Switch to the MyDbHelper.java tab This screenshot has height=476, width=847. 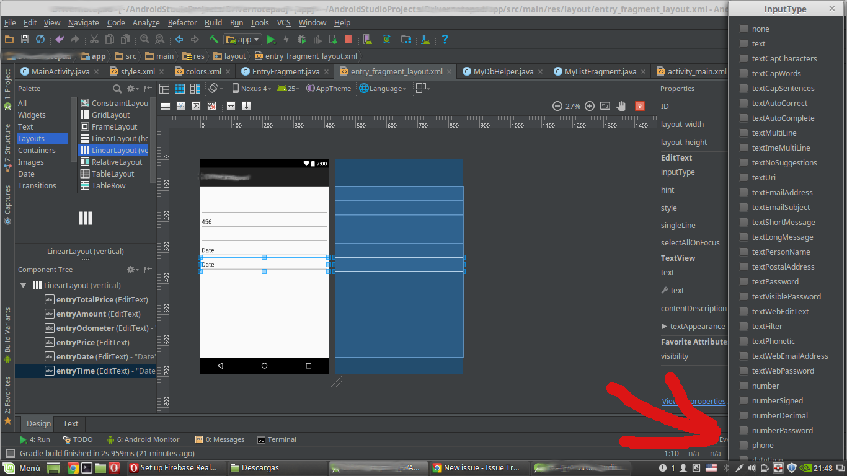pyautogui.click(x=503, y=71)
